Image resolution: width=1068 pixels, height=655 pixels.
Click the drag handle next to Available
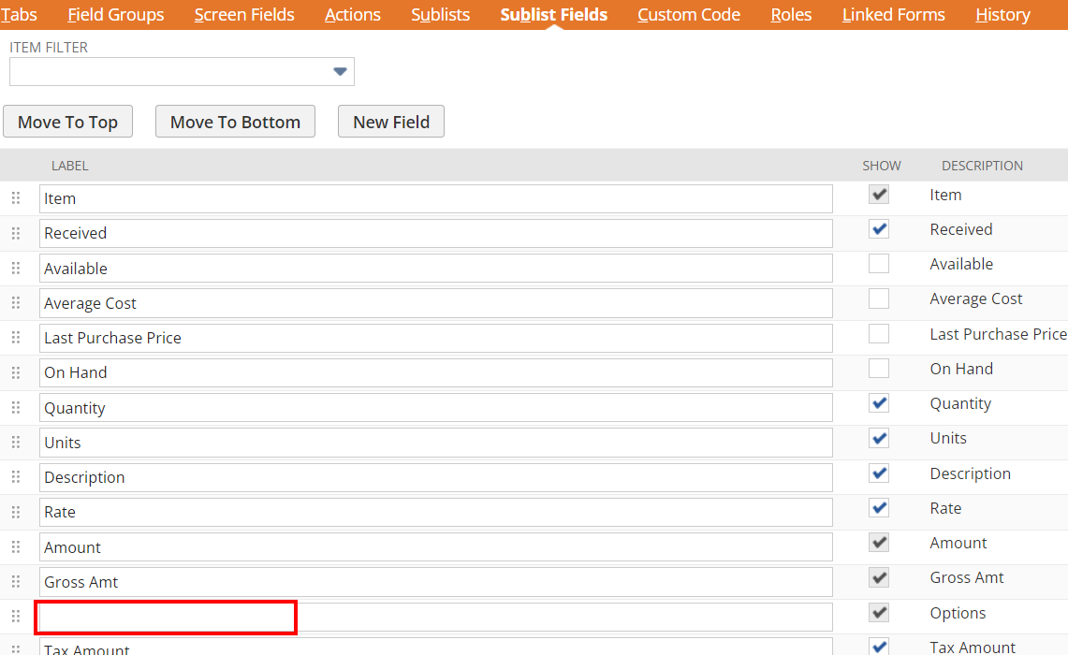tap(16, 269)
